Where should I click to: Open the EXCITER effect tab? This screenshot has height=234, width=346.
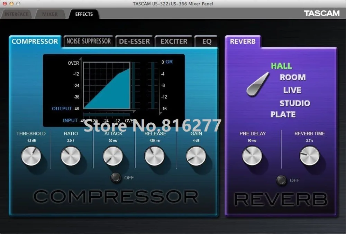click(174, 41)
